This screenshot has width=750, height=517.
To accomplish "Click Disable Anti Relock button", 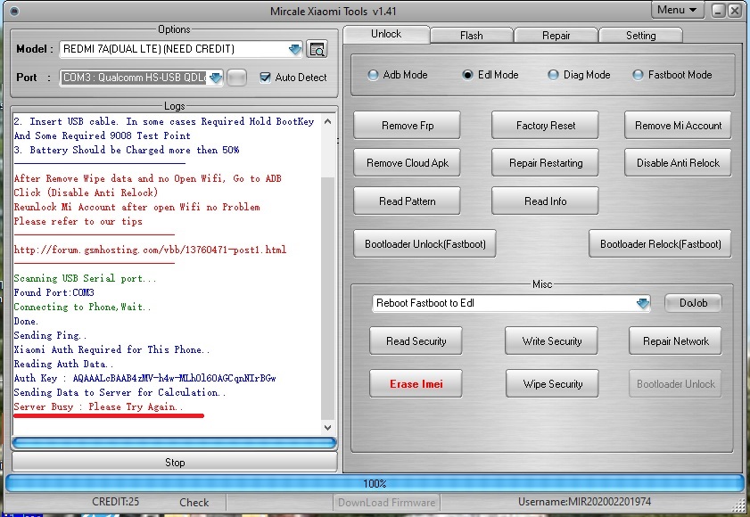I will pyautogui.click(x=678, y=162).
